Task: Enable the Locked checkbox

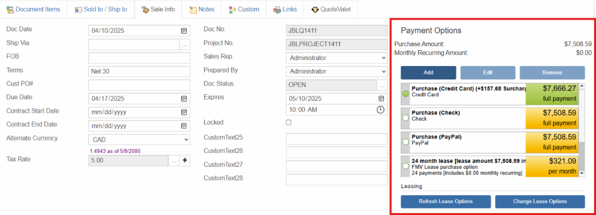Action: tap(289, 123)
